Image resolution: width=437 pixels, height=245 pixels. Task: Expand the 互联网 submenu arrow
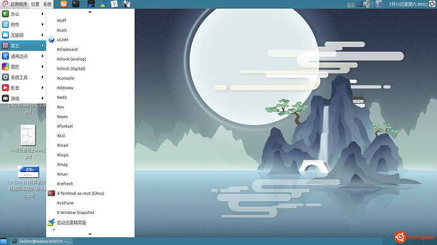42,35
